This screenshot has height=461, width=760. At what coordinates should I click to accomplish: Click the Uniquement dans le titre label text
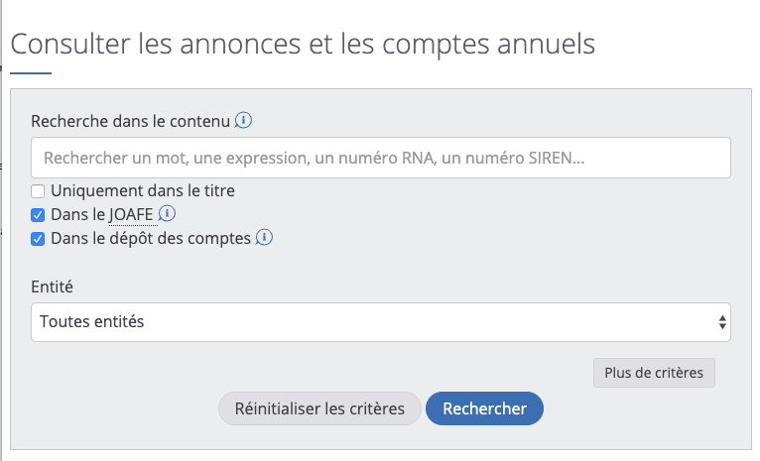click(143, 190)
